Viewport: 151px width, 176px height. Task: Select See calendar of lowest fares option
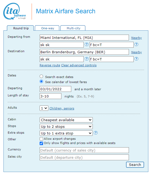pos(41,81)
